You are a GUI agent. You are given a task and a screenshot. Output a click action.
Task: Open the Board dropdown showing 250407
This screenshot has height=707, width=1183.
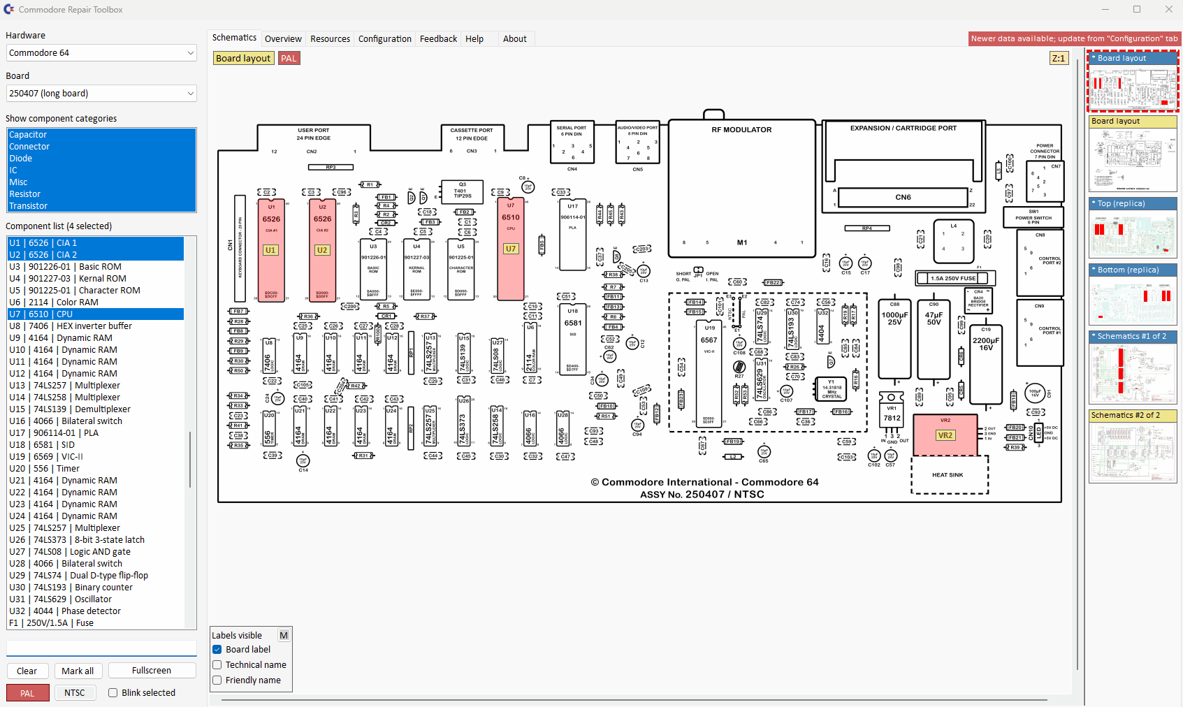tap(101, 94)
